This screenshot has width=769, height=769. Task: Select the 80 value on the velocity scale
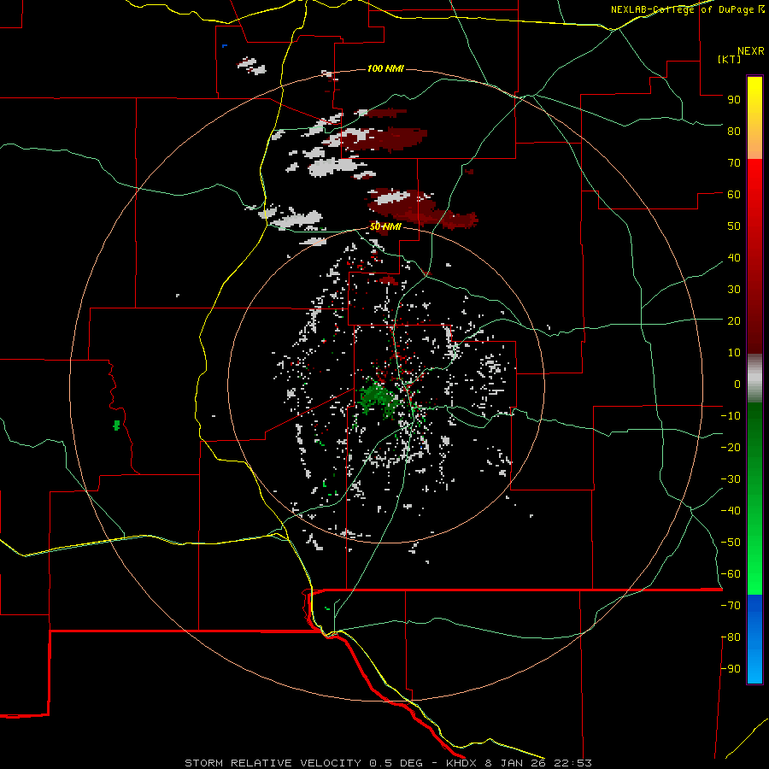point(734,131)
